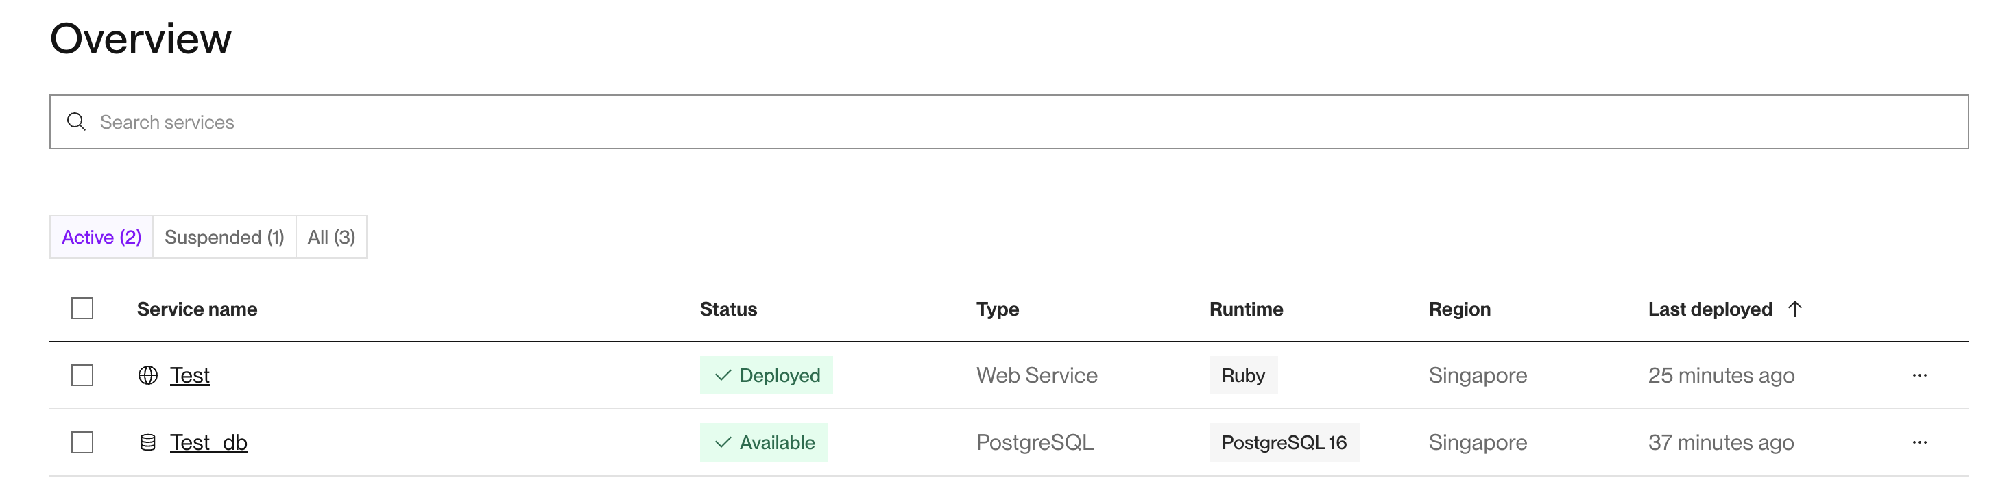2009x493 pixels.
Task: Click the Available status badge
Action: [x=764, y=442]
